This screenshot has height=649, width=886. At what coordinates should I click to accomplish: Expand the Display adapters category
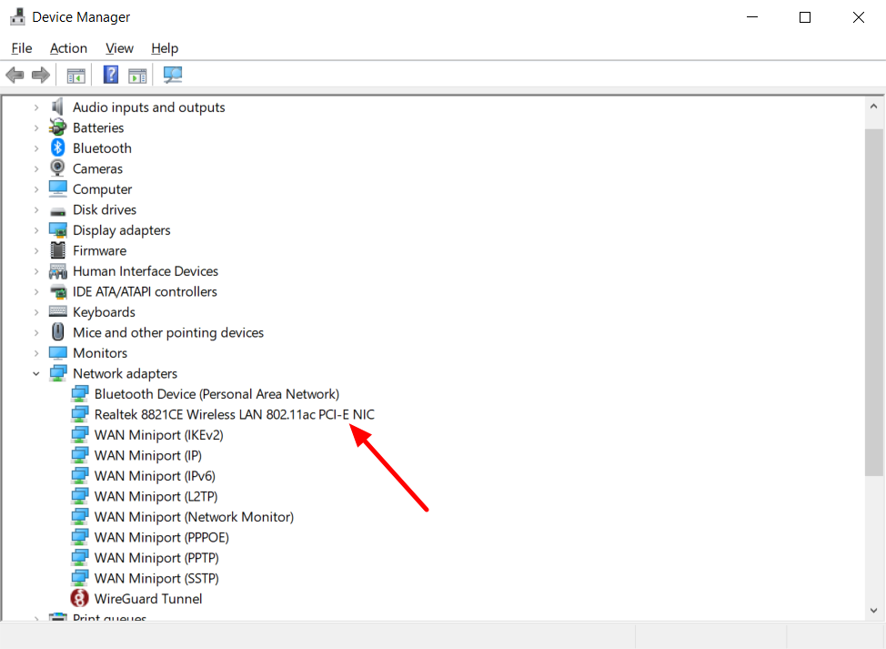(36, 230)
